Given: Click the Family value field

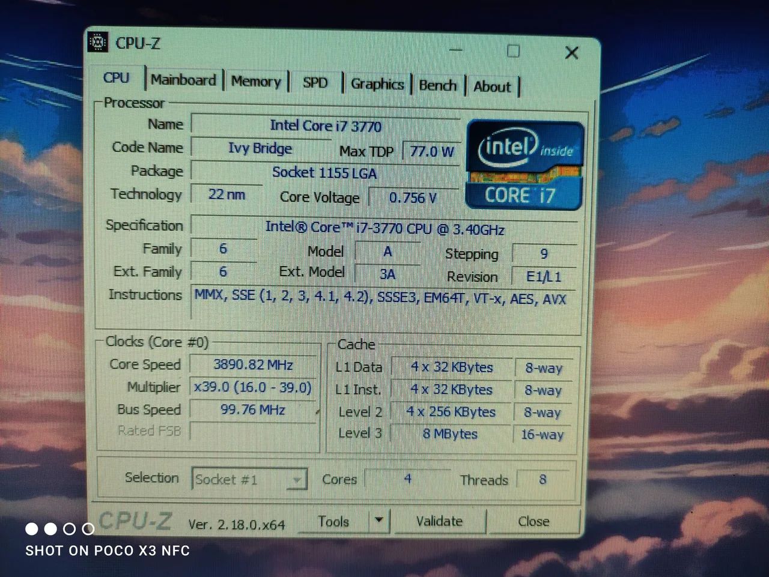Looking at the screenshot, I should [x=223, y=249].
